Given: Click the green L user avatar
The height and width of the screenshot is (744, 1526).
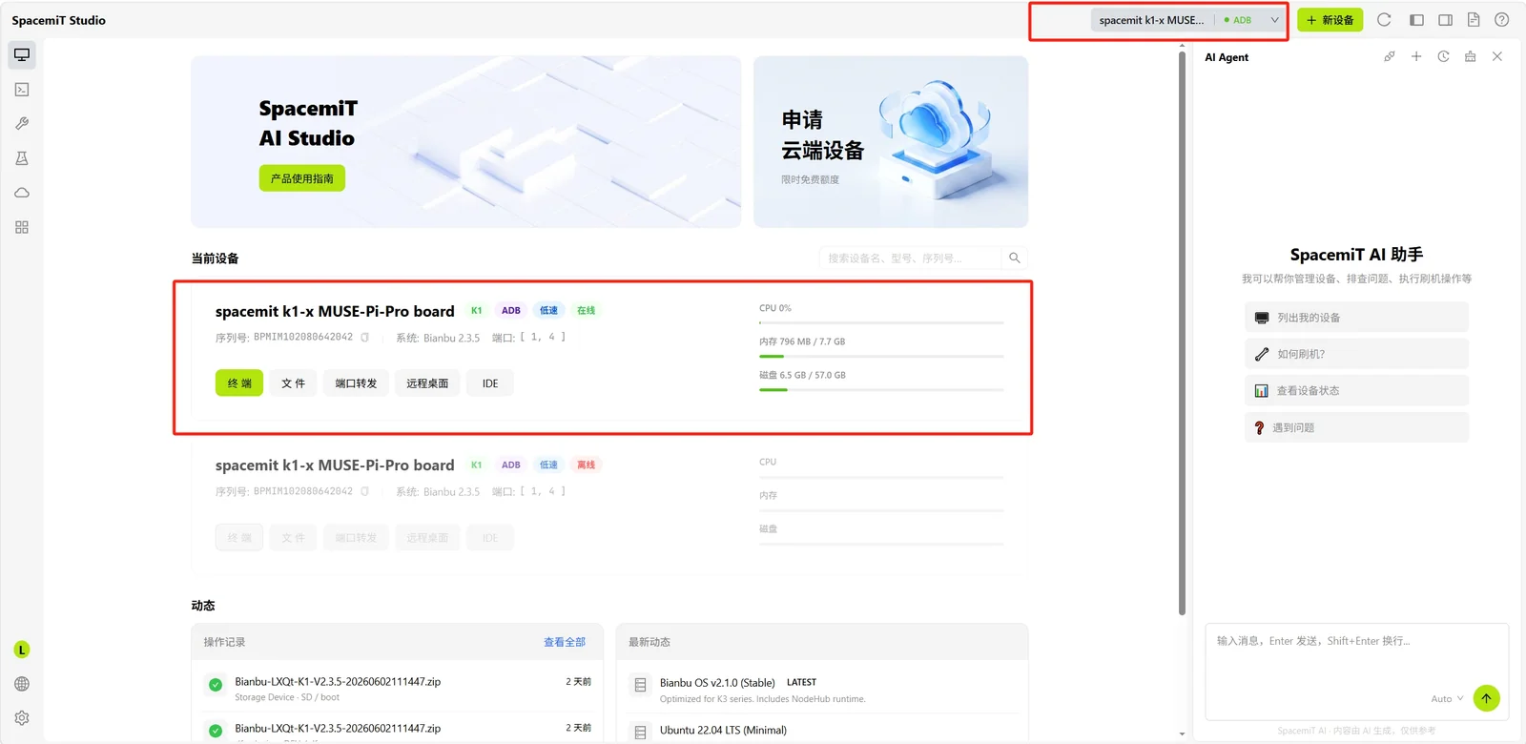Looking at the screenshot, I should click(x=22, y=650).
